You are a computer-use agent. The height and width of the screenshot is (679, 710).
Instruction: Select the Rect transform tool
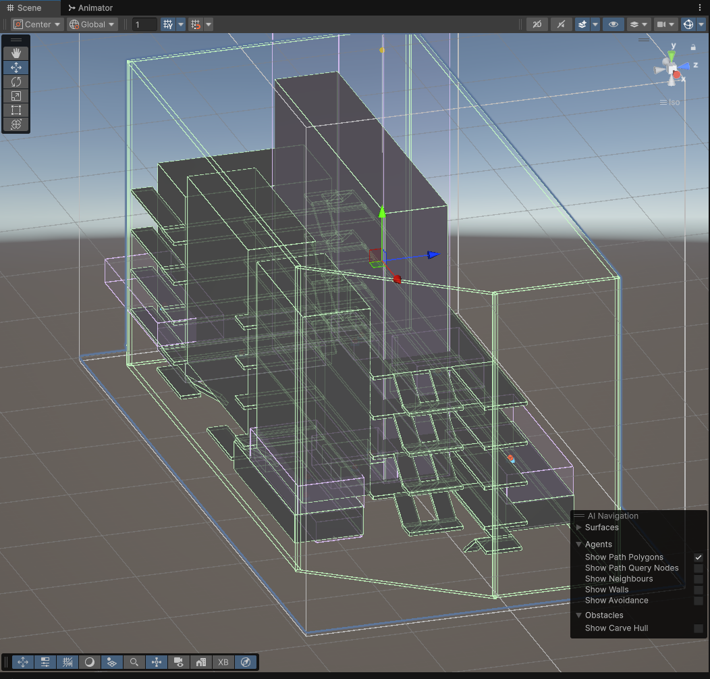pos(16,110)
